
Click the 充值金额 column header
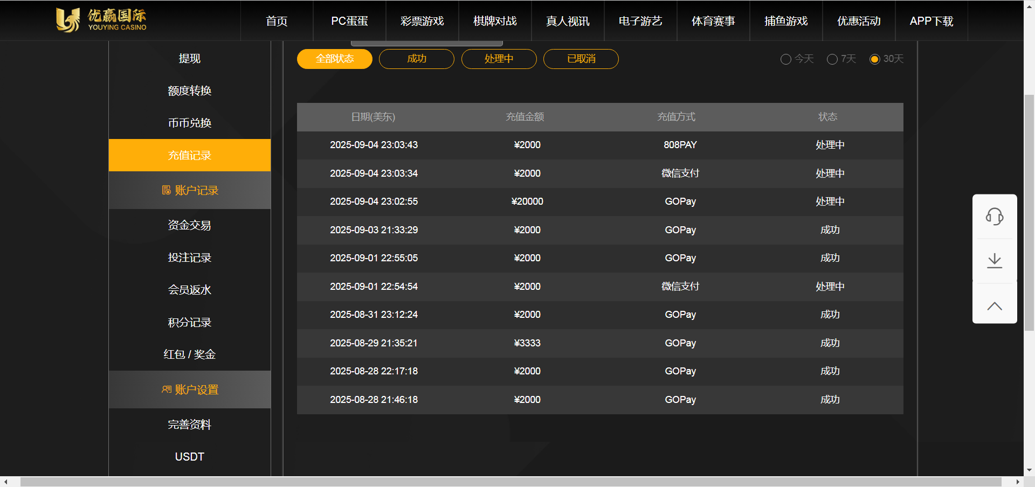tap(525, 117)
